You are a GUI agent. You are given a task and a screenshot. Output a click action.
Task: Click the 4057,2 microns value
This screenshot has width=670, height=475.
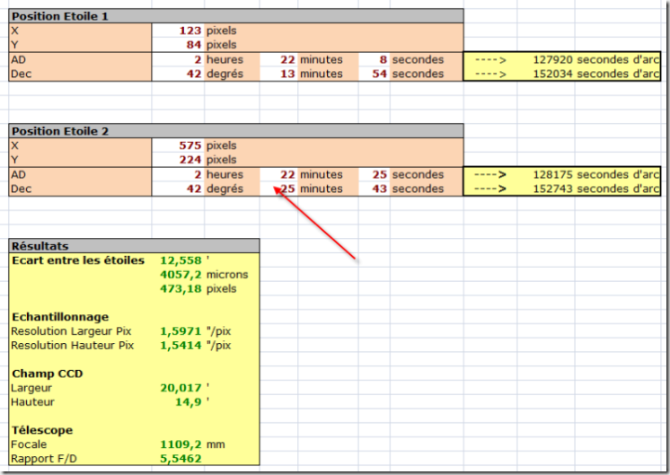click(181, 275)
